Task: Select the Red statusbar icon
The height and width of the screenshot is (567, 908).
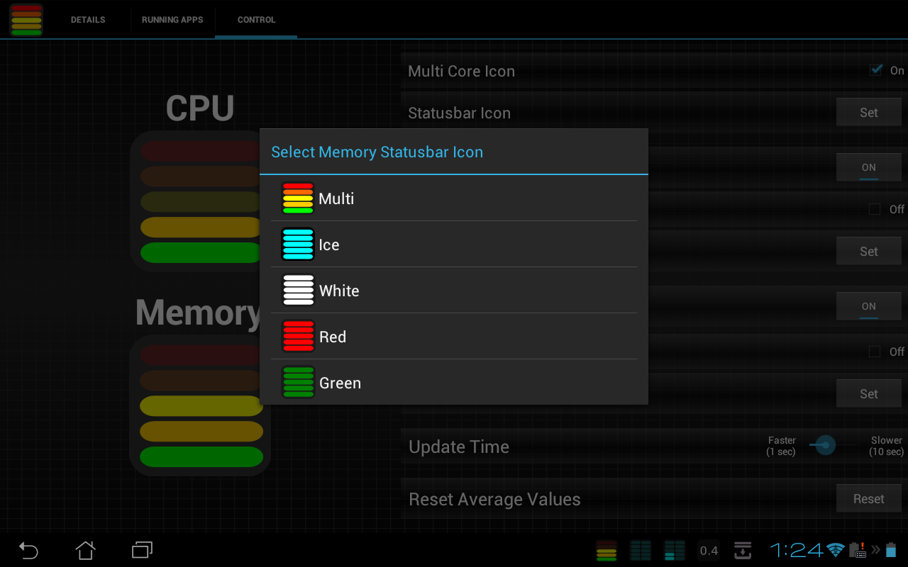Action: 331,336
